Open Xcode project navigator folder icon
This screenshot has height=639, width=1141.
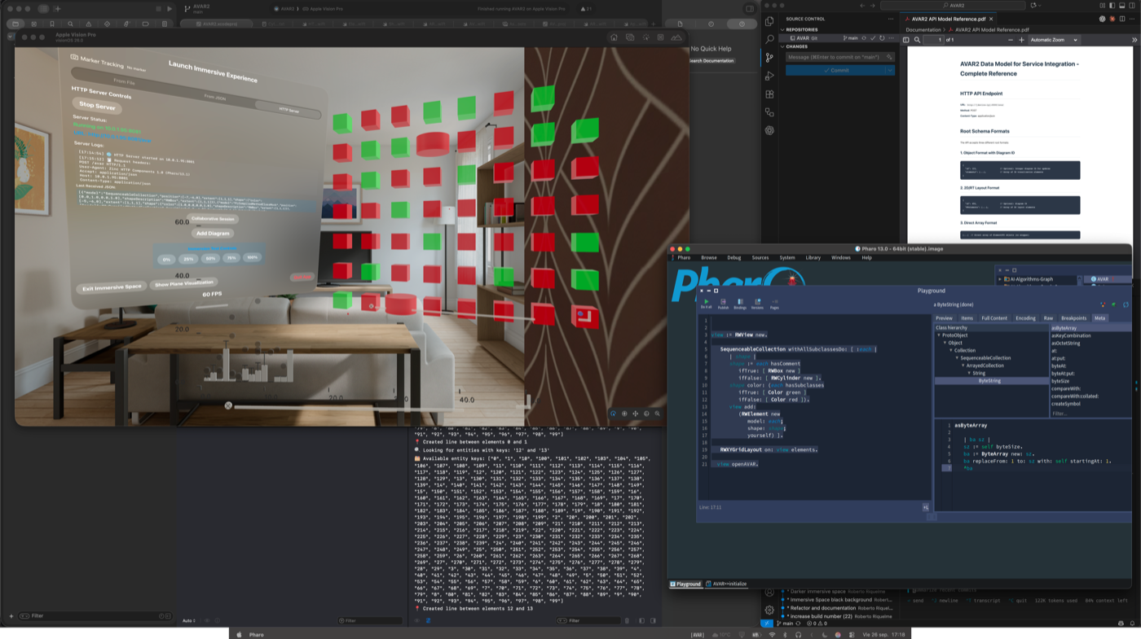click(x=15, y=24)
